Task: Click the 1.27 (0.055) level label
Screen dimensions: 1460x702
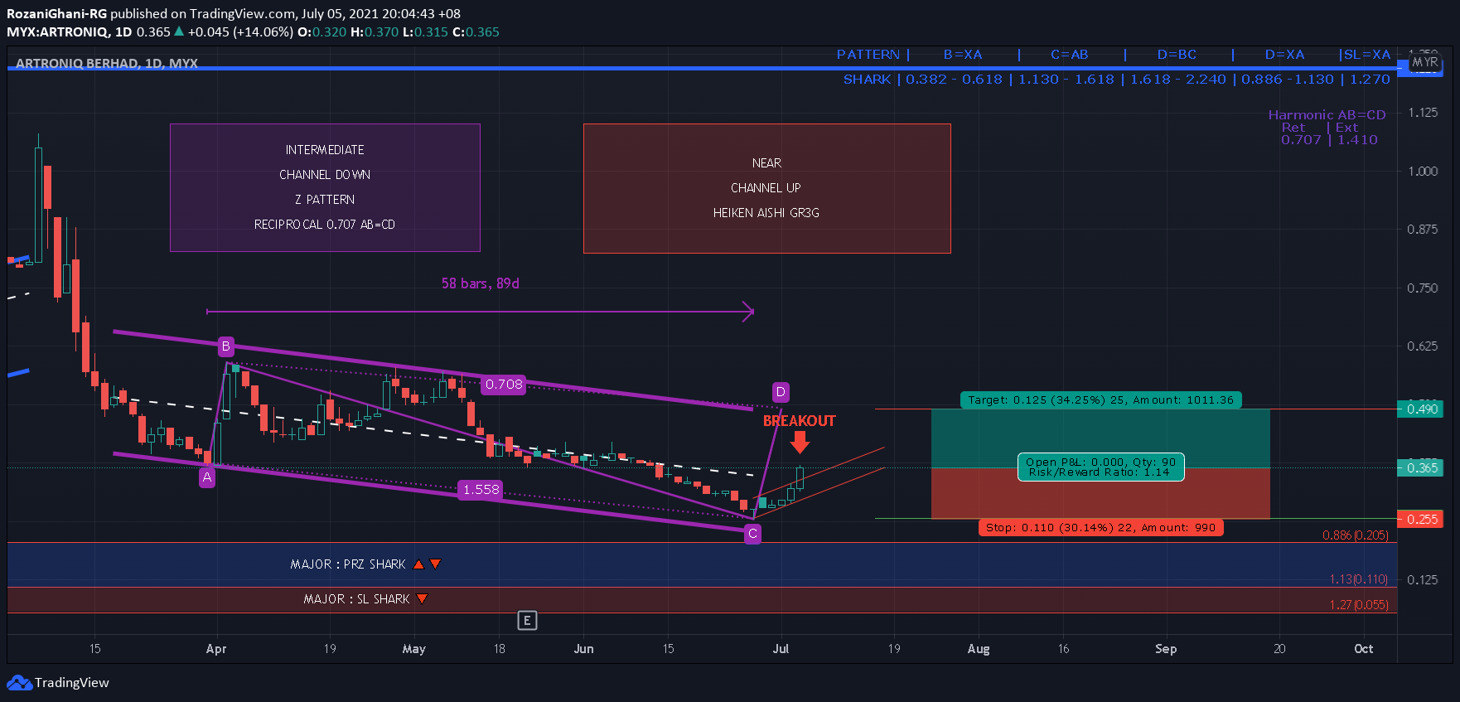Action: [x=1358, y=605]
